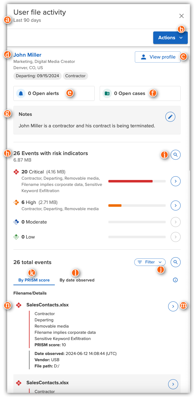Click the John Miller name link

tap(27, 55)
